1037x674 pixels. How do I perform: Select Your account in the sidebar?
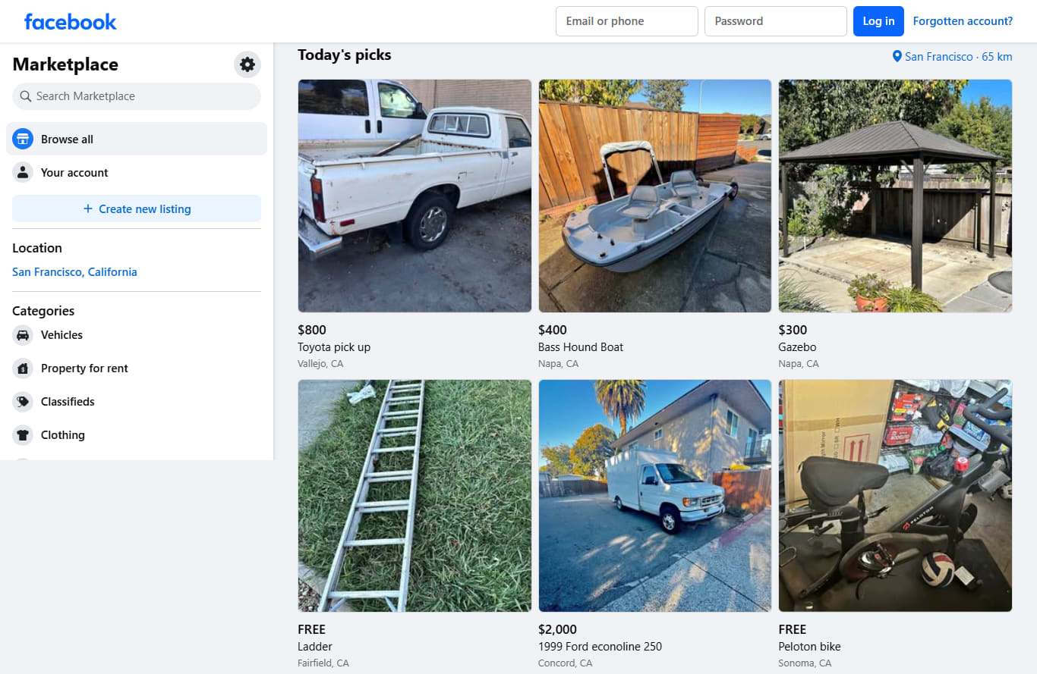coord(73,172)
